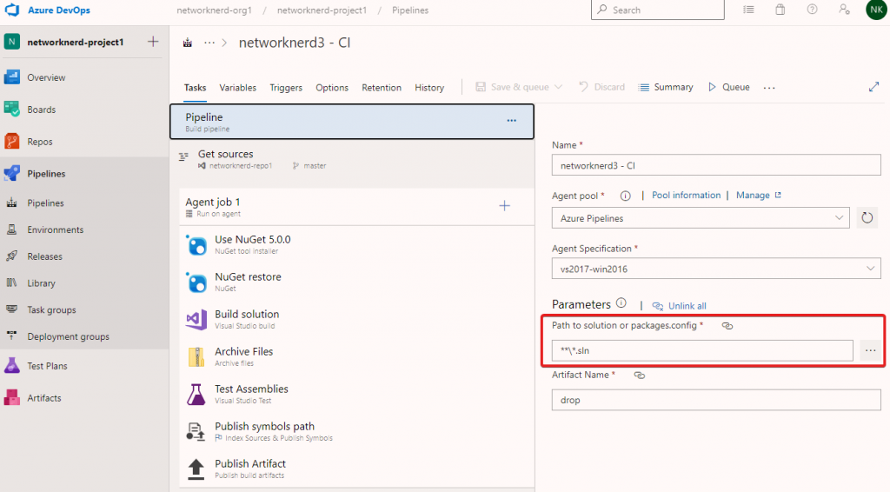Select the NuGet restore task
The width and height of the screenshot is (890, 492).
click(356, 282)
